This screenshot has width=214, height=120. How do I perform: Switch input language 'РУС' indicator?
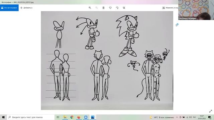[x=195, y=117]
